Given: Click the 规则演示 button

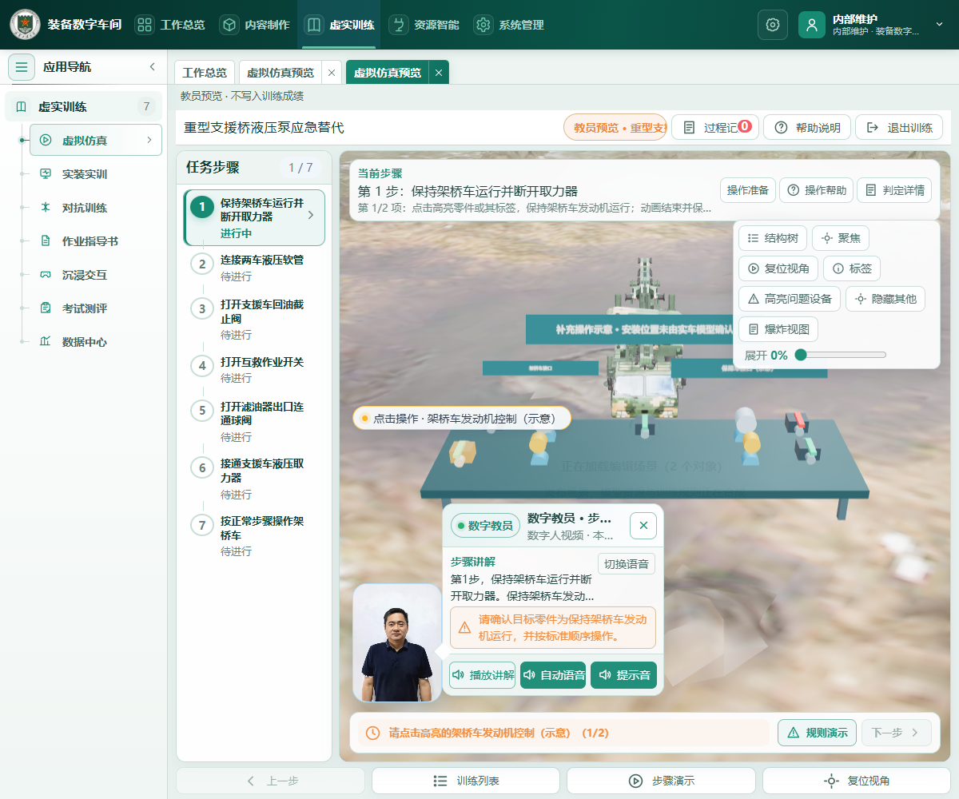Looking at the screenshot, I should pos(817,733).
